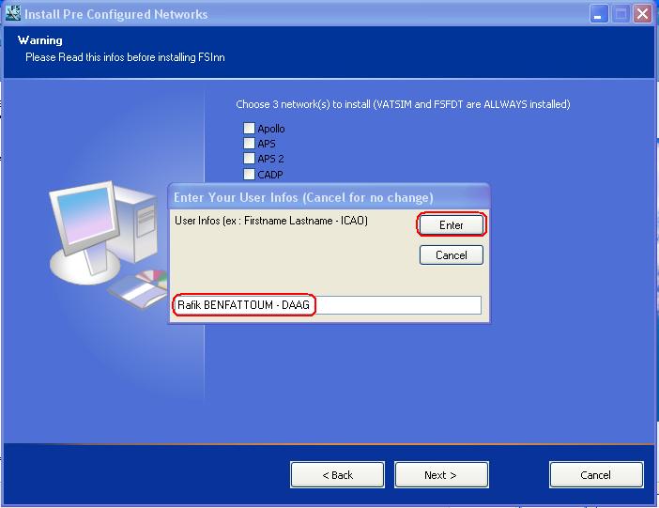Click the 'Warning' heading text
This screenshot has height=508, width=659.
[40, 40]
